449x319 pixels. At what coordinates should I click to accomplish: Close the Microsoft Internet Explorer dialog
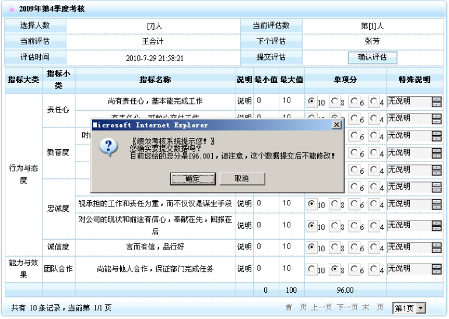tap(337, 125)
